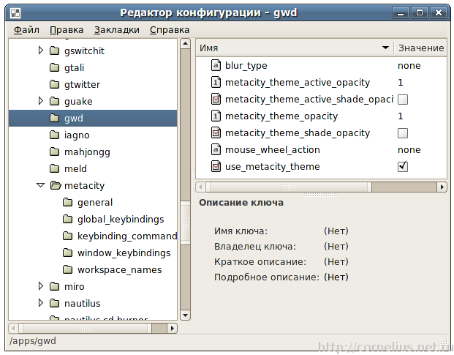Click the tree horizontal scrollbar thumb
The image size is (454, 355).
coord(85,329)
